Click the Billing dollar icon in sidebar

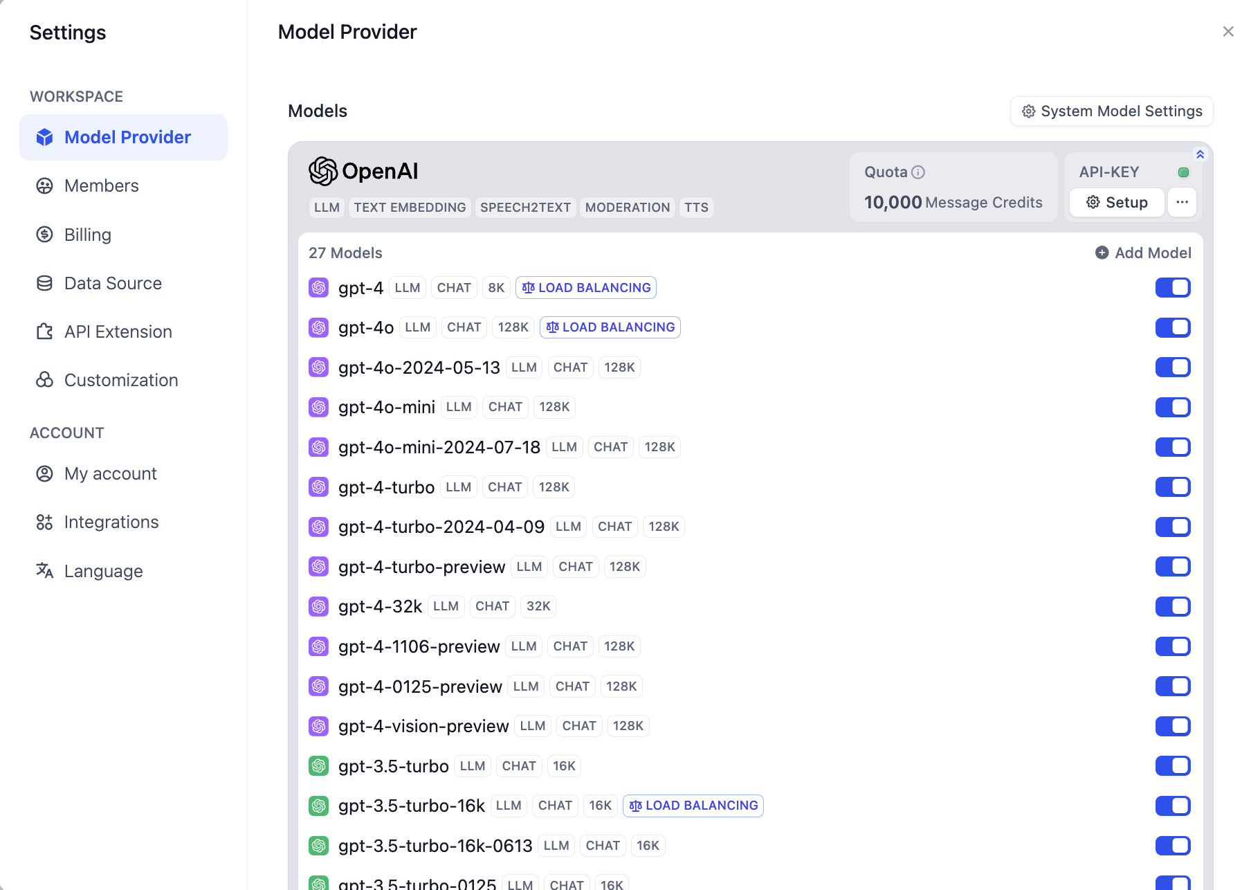(x=44, y=235)
